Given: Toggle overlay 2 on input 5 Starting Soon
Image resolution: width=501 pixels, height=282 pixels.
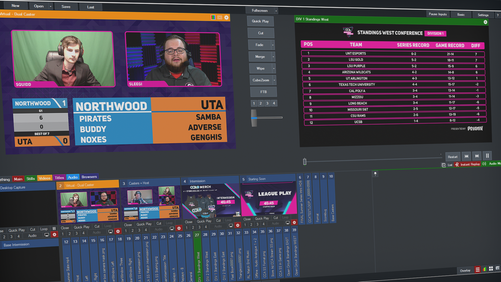Looking at the screenshot, I should 251,225.
